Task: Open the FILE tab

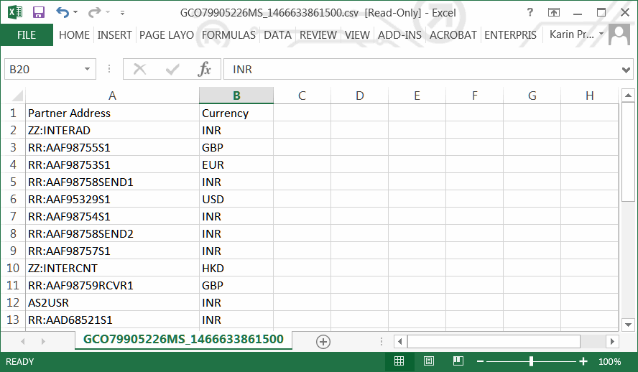Action: click(x=27, y=34)
